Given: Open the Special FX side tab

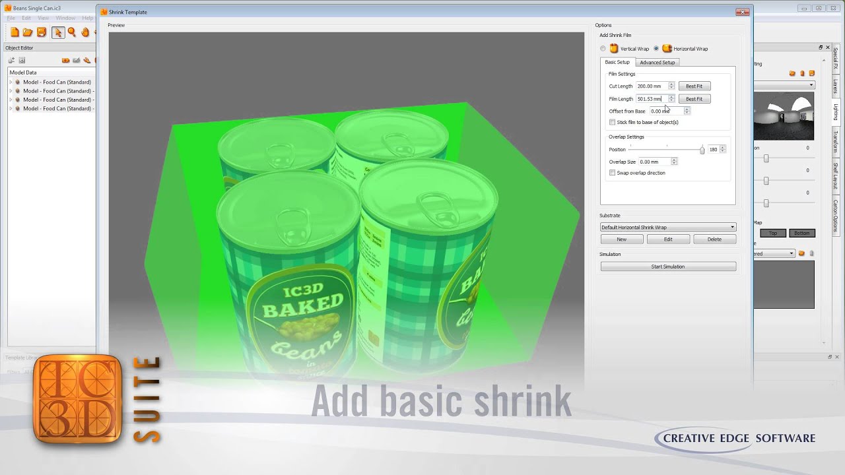Looking at the screenshot, I should coord(836,59).
